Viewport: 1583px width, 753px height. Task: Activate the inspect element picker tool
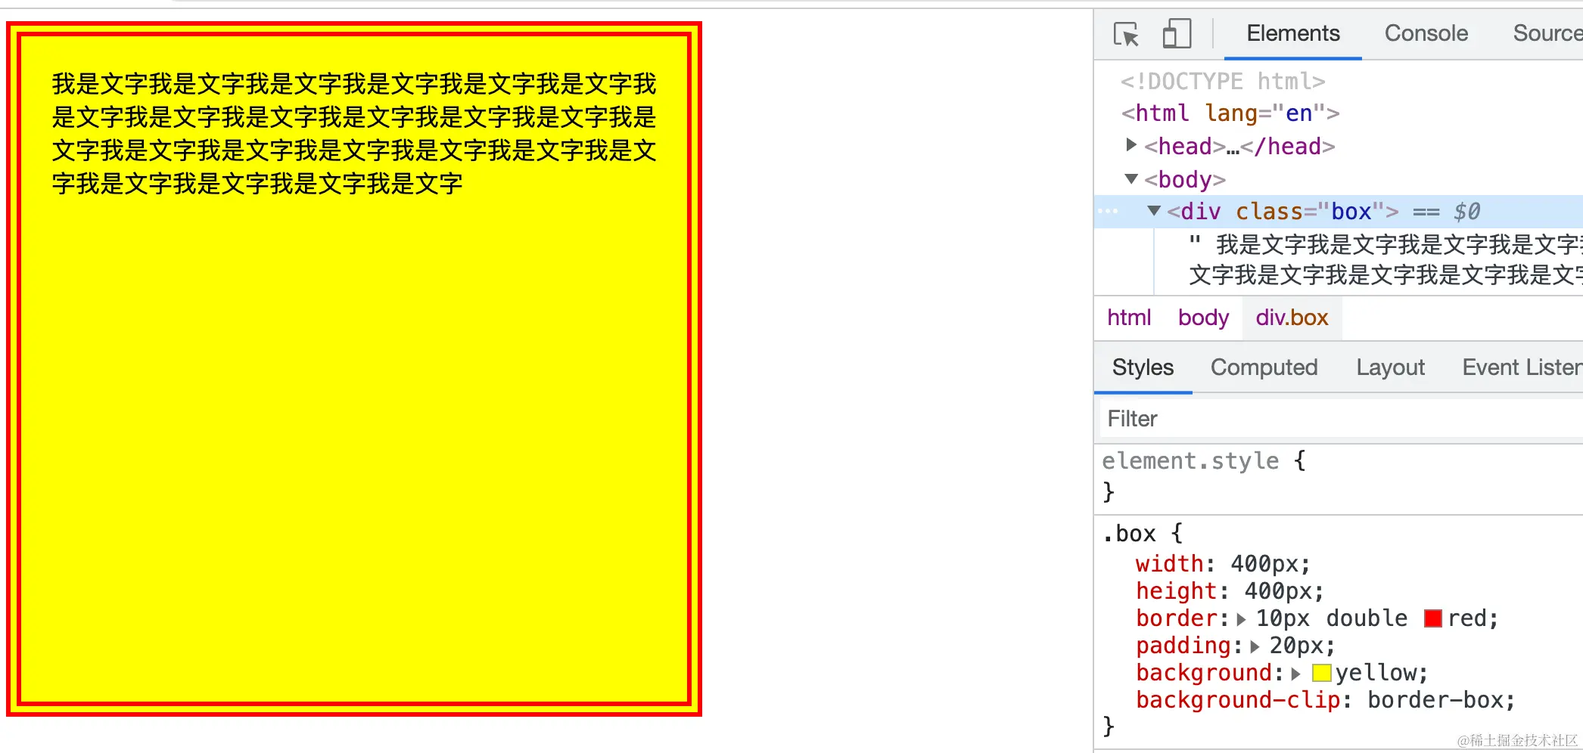(x=1126, y=34)
